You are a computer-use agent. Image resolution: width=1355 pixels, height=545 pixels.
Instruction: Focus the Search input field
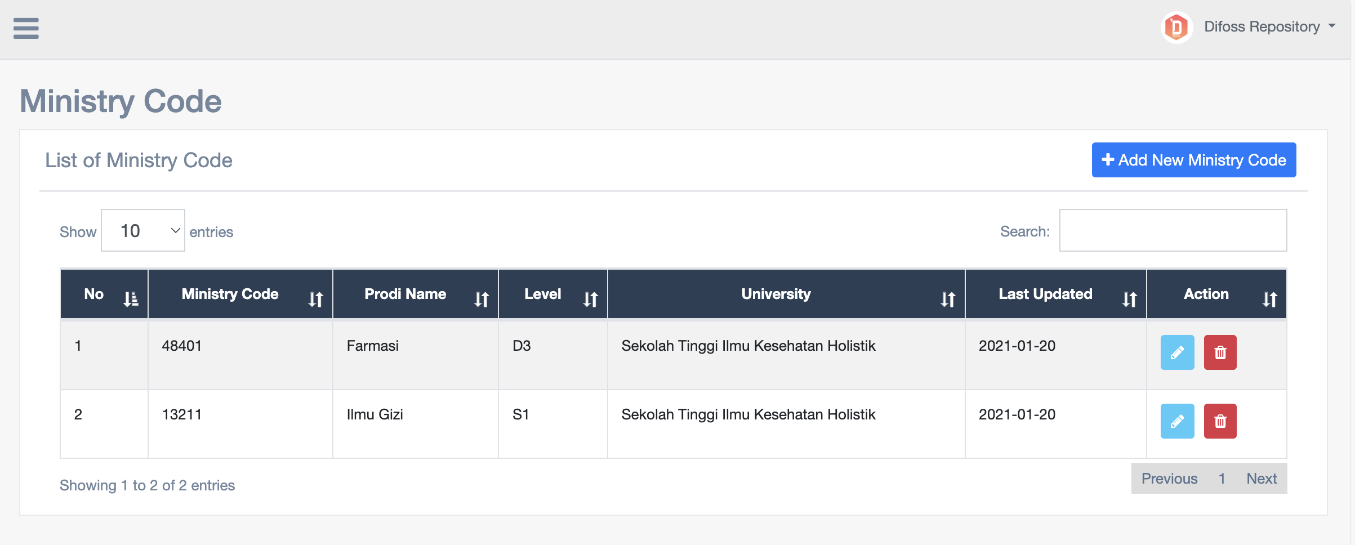click(x=1173, y=231)
